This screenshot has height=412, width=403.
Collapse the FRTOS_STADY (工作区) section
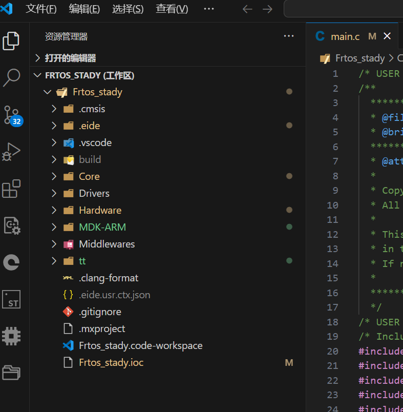(37, 75)
